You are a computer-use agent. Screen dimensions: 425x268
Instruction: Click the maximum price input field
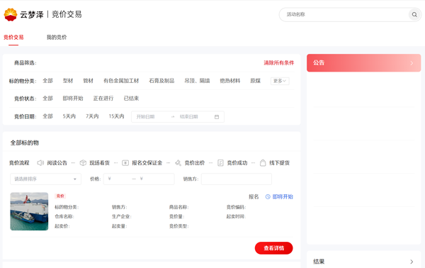pos(156,179)
